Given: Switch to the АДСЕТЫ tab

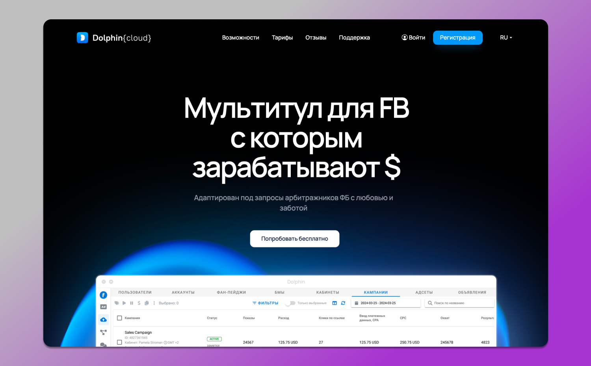Looking at the screenshot, I should click(424, 292).
